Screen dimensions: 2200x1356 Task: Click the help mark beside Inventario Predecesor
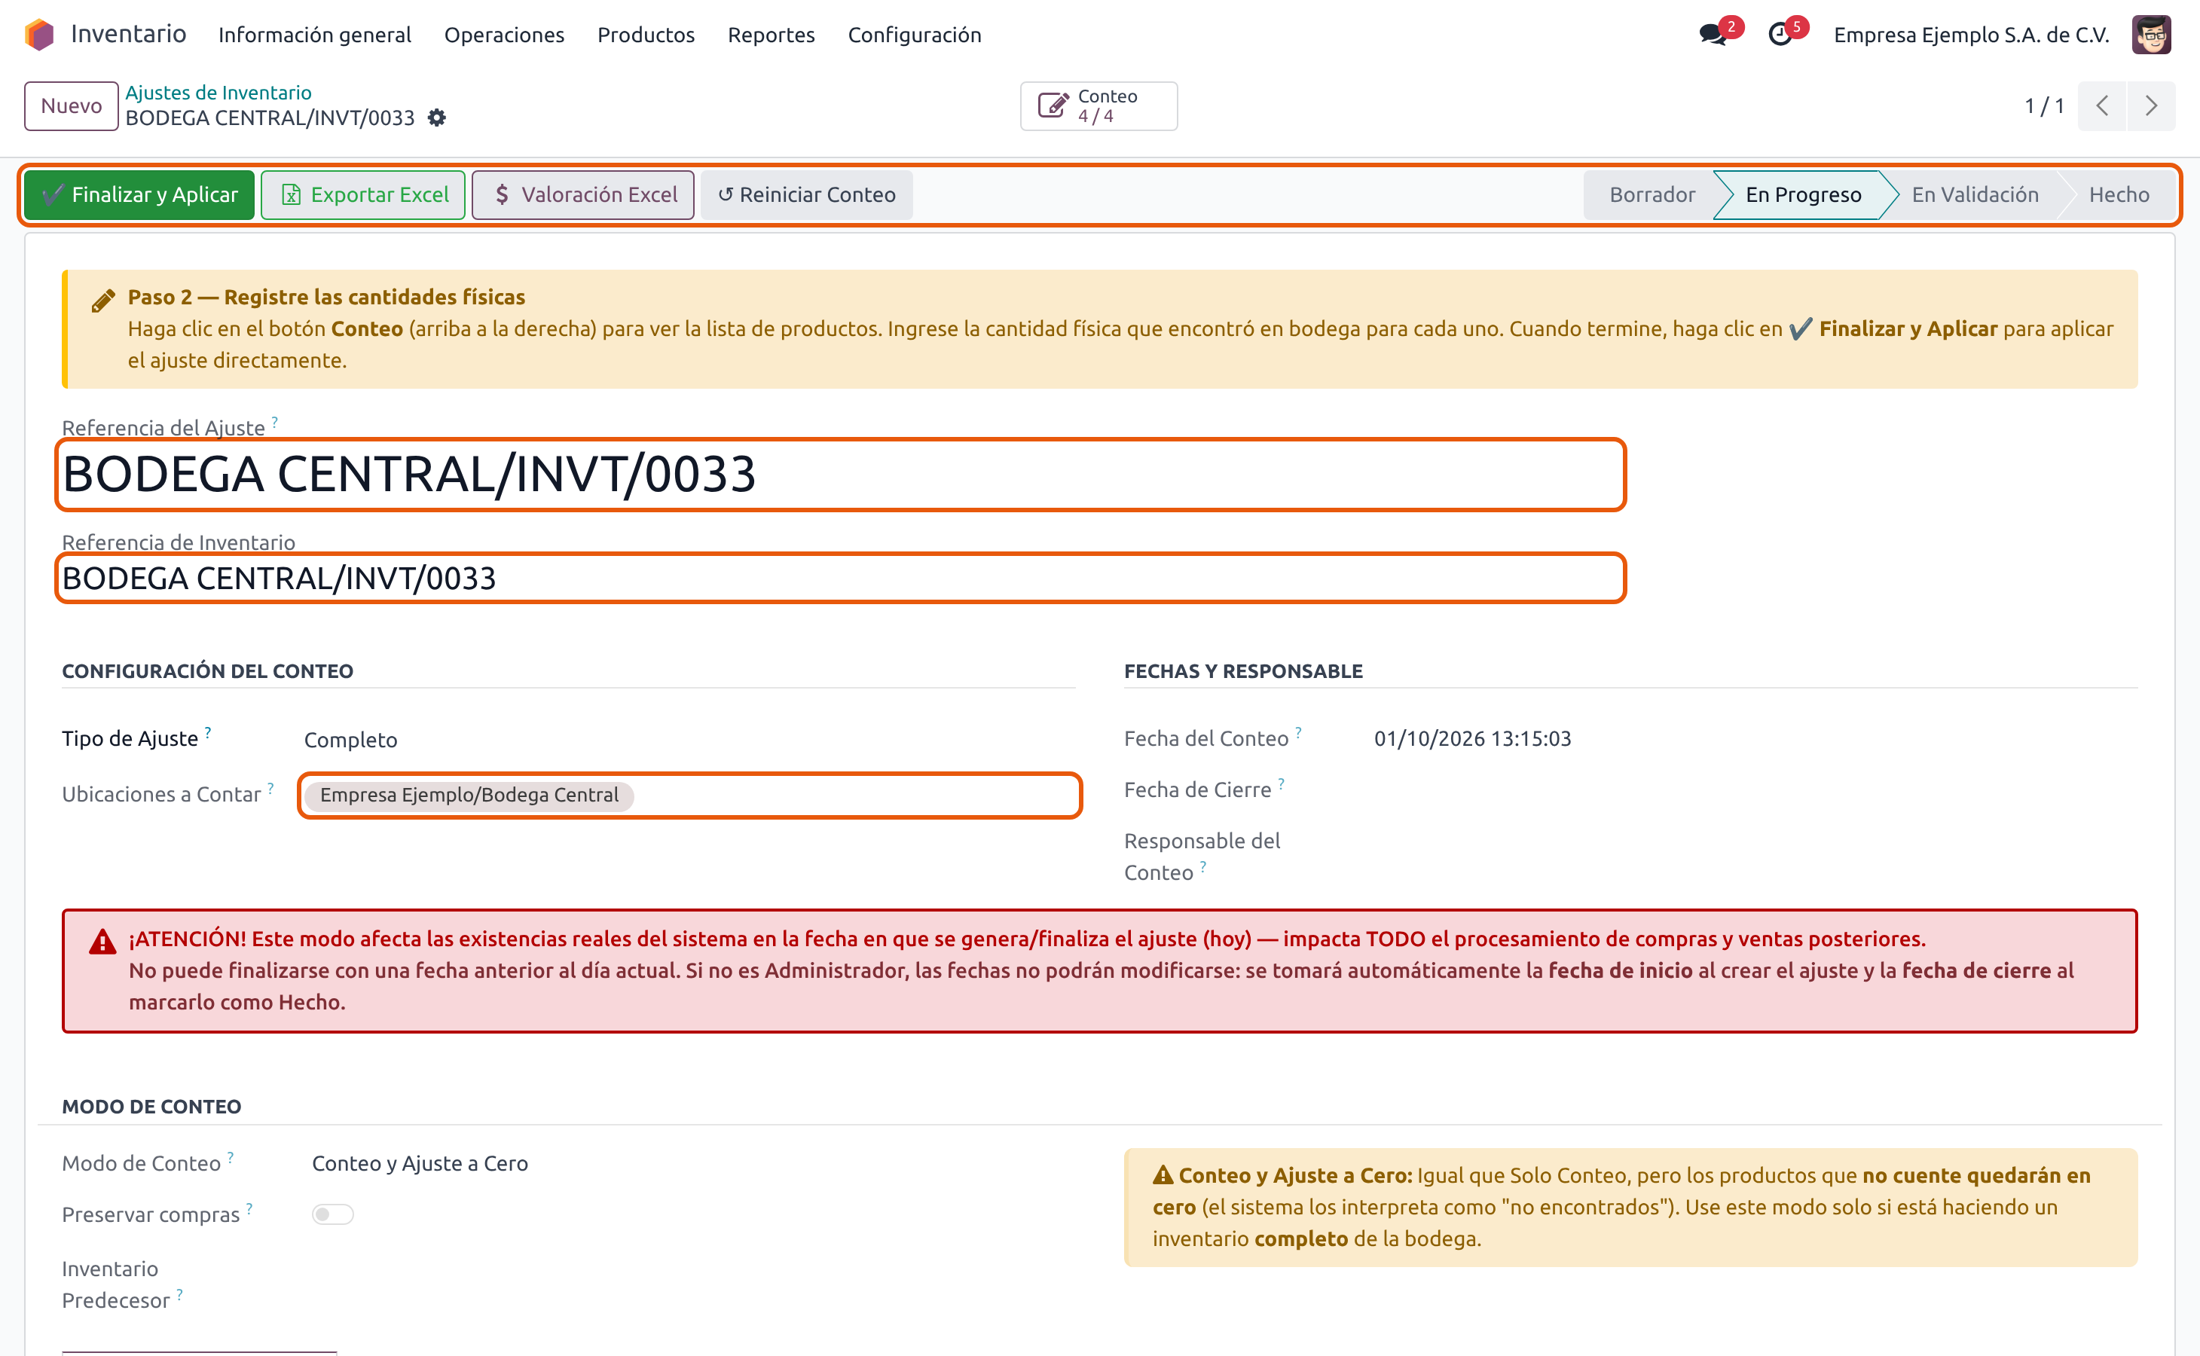tap(179, 1294)
